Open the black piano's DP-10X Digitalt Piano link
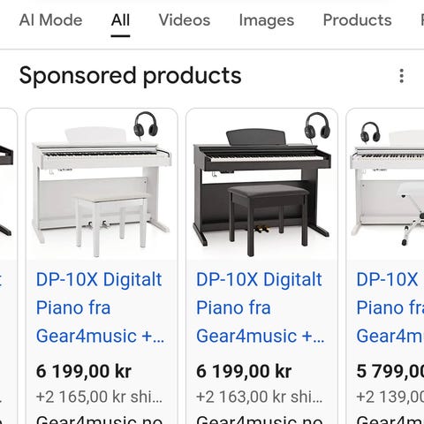 click(x=261, y=307)
